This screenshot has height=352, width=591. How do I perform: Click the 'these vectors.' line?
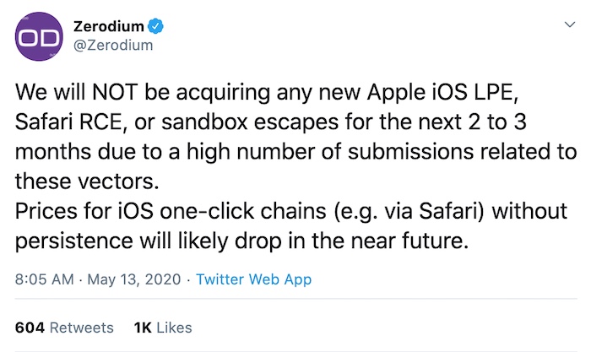point(87,181)
